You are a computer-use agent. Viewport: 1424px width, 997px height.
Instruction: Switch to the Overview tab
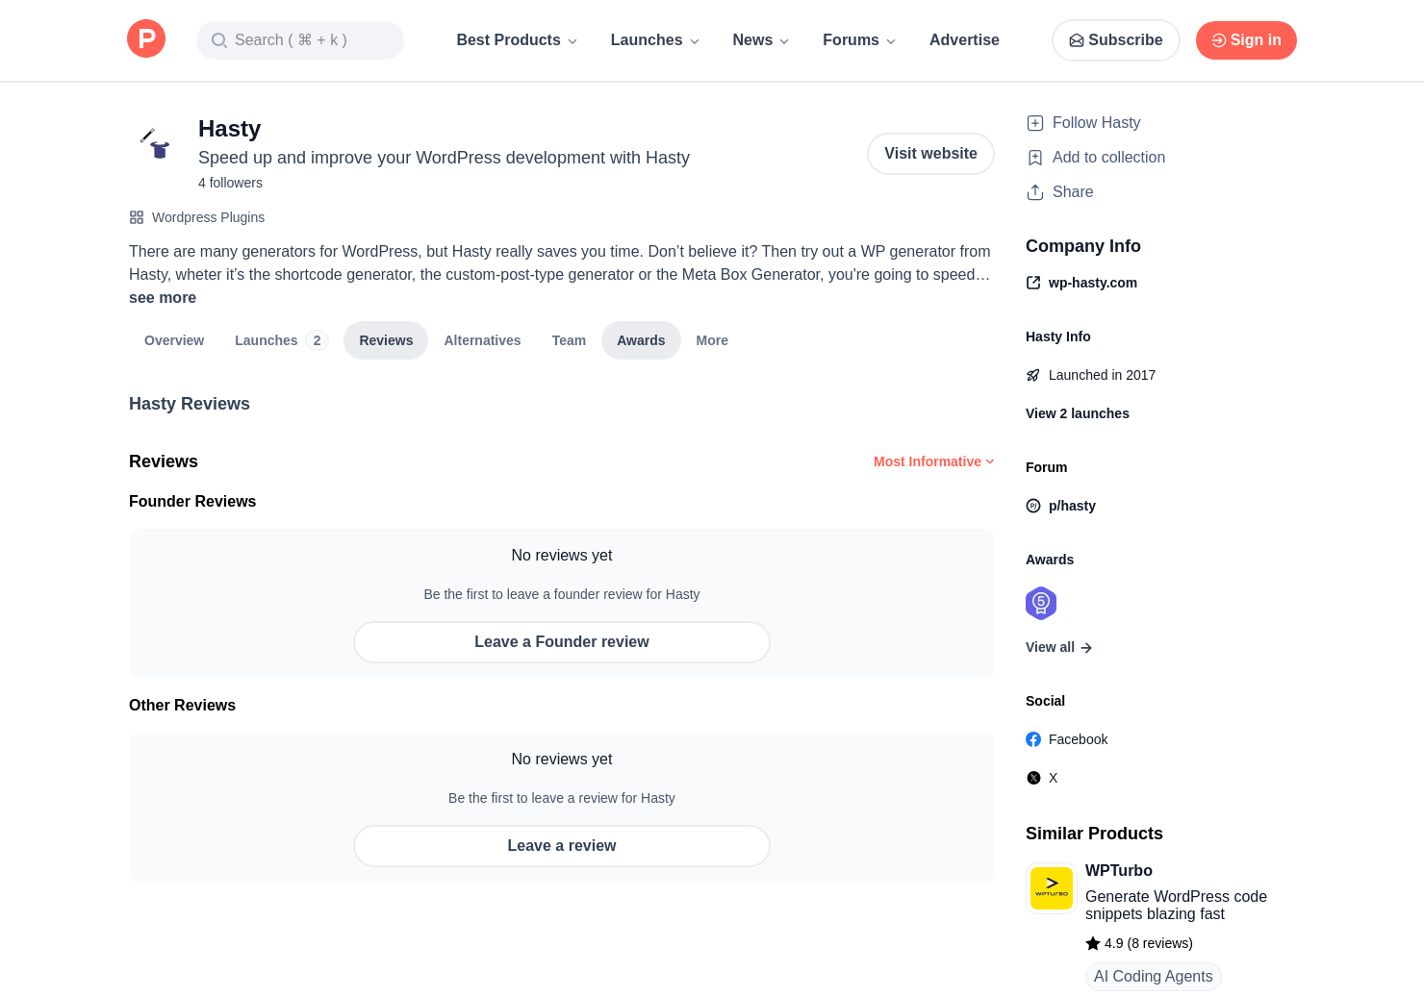[174, 340]
